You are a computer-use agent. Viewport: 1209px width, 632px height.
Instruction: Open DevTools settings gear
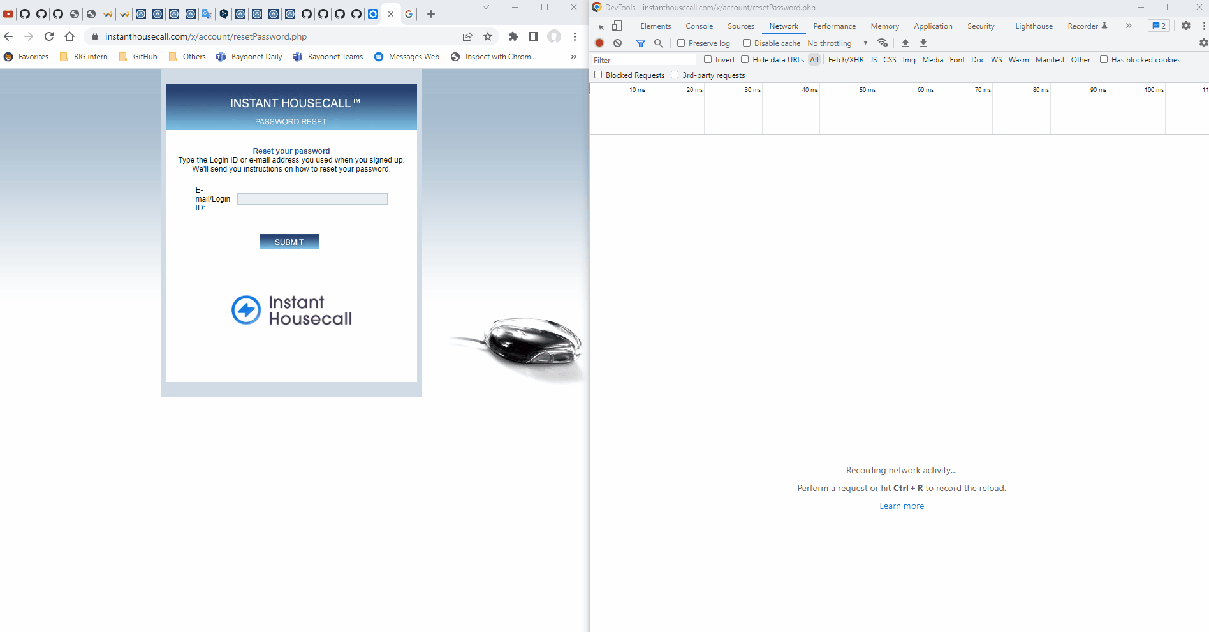tap(1186, 26)
